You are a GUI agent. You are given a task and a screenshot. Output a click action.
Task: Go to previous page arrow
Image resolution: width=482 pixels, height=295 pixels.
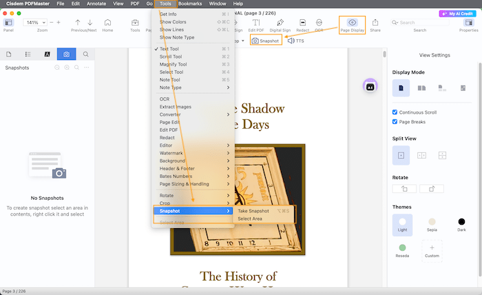[78, 23]
